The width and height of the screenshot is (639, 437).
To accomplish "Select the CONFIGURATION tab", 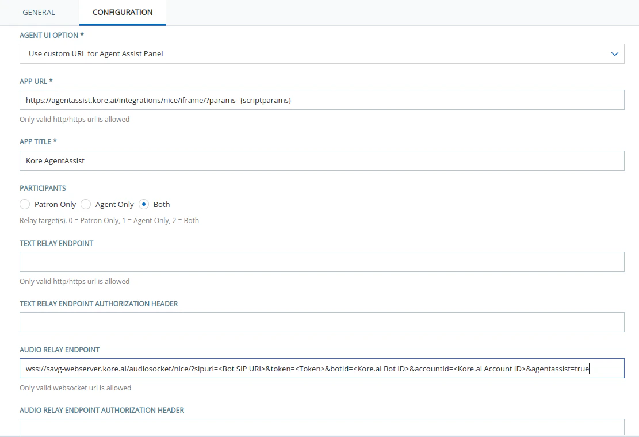I will click(x=122, y=12).
